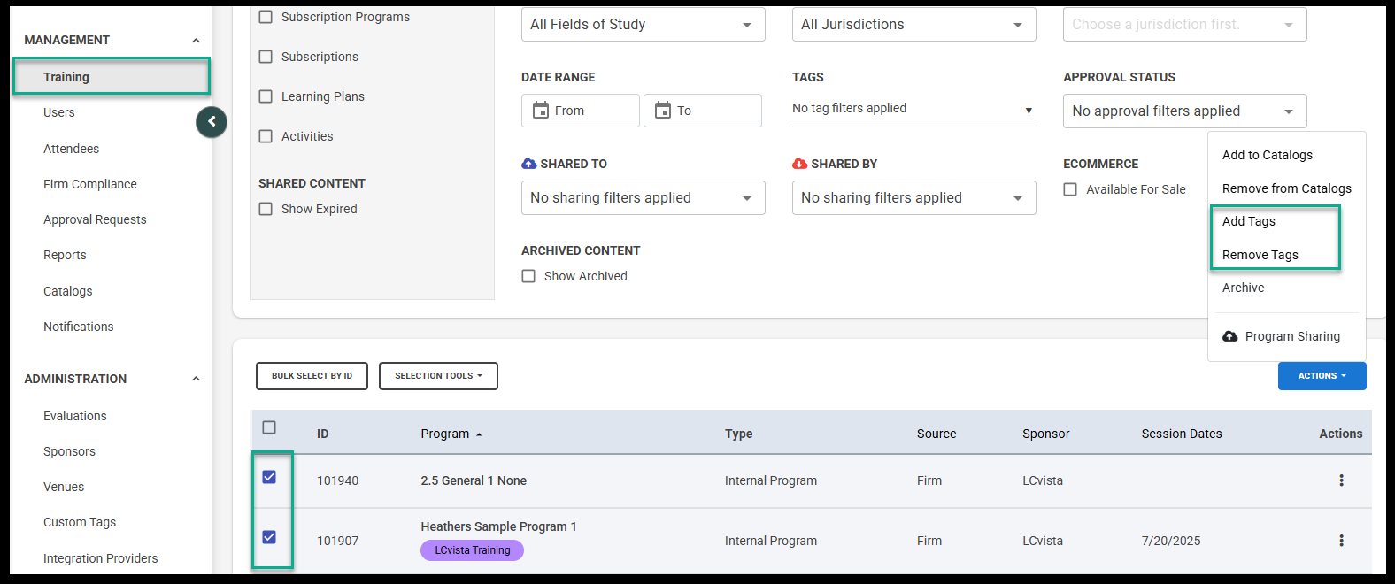This screenshot has height=584, width=1395.
Task: Open row actions menu for program 101940
Action: [1341, 480]
